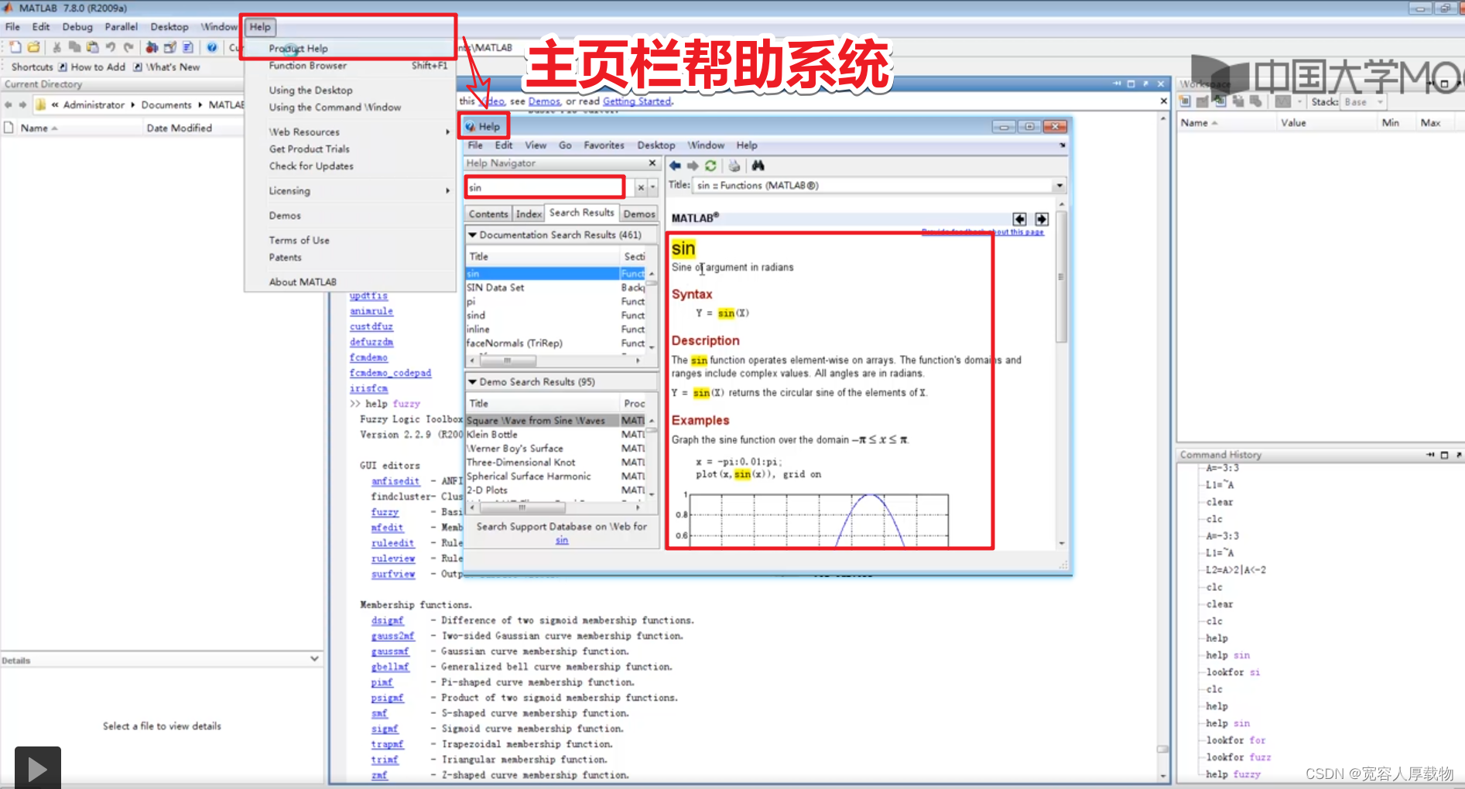Open the Help search history dropdown
Viewport: 1465px width, 789px height.
(652, 187)
